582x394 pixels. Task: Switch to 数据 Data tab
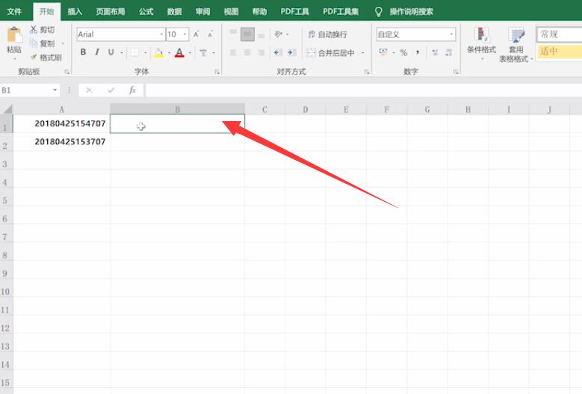[x=175, y=11]
